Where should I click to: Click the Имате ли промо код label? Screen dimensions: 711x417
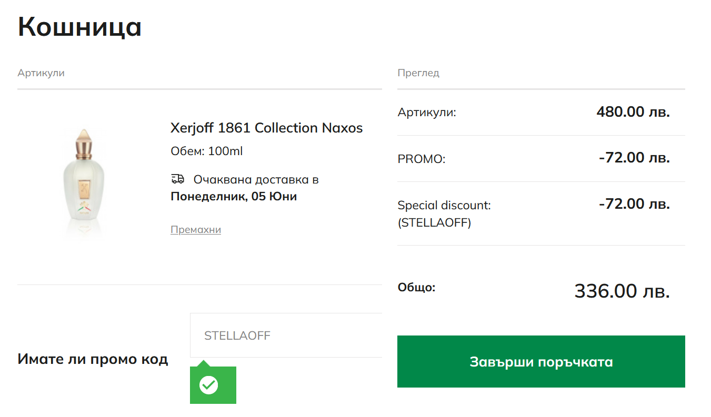tap(93, 359)
